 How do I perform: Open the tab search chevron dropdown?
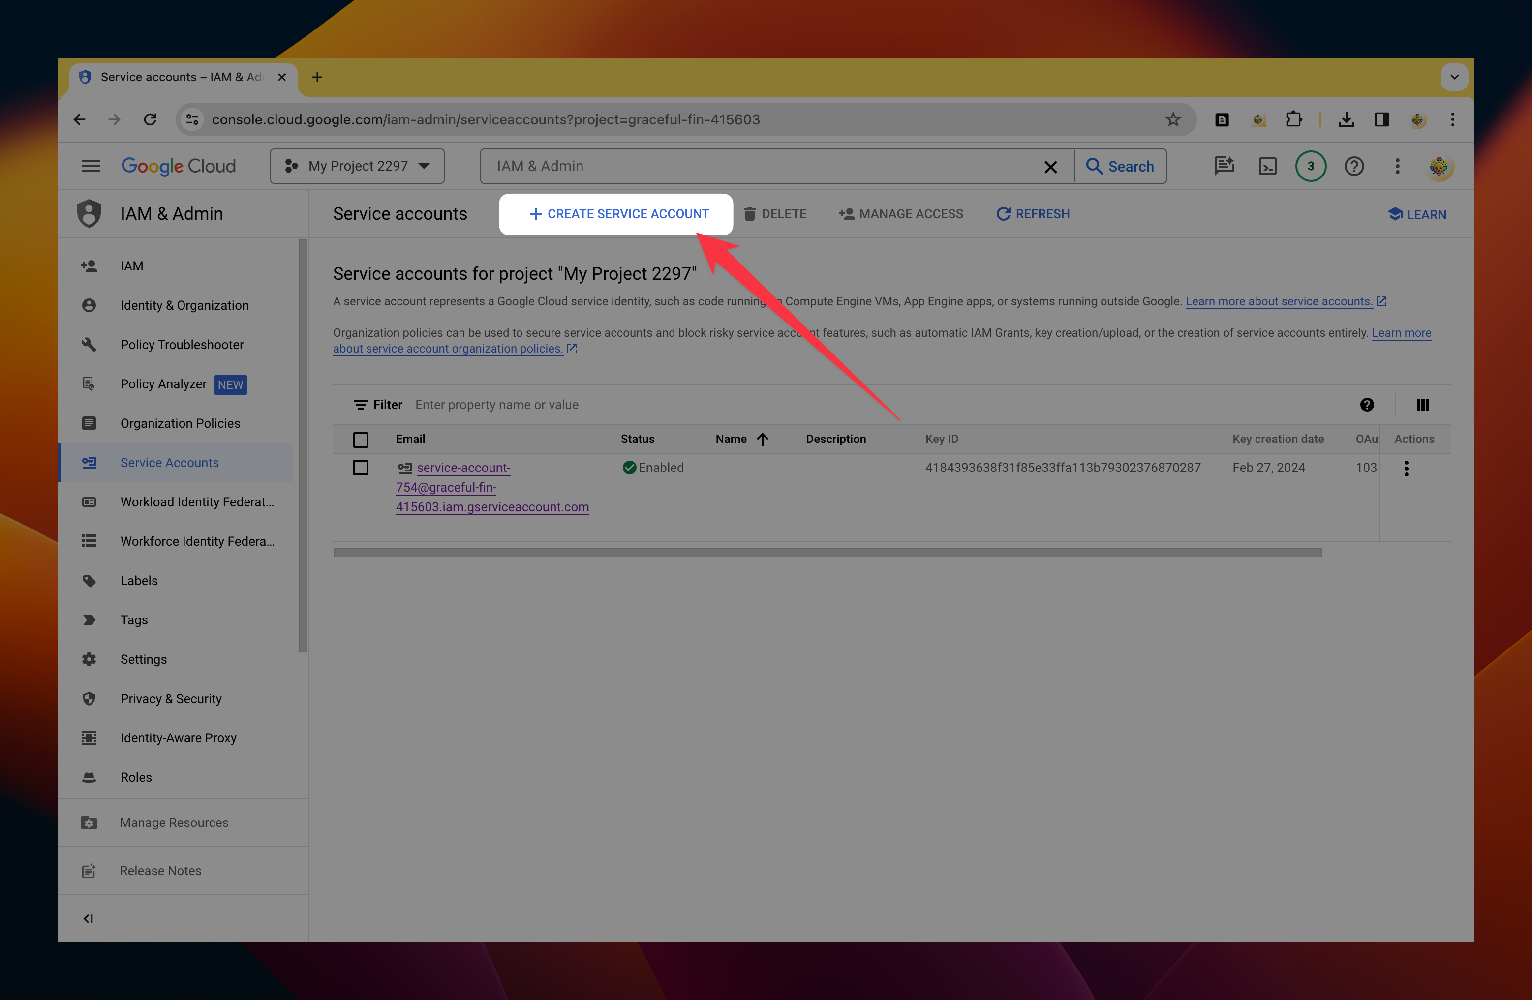click(x=1453, y=77)
